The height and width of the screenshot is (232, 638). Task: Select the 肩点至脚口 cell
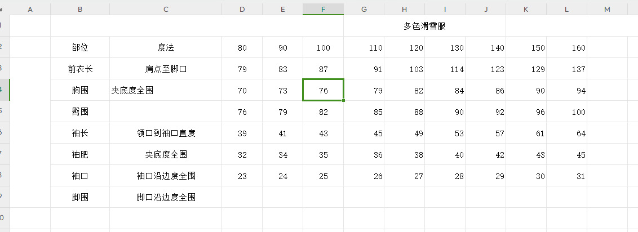point(166,69)
